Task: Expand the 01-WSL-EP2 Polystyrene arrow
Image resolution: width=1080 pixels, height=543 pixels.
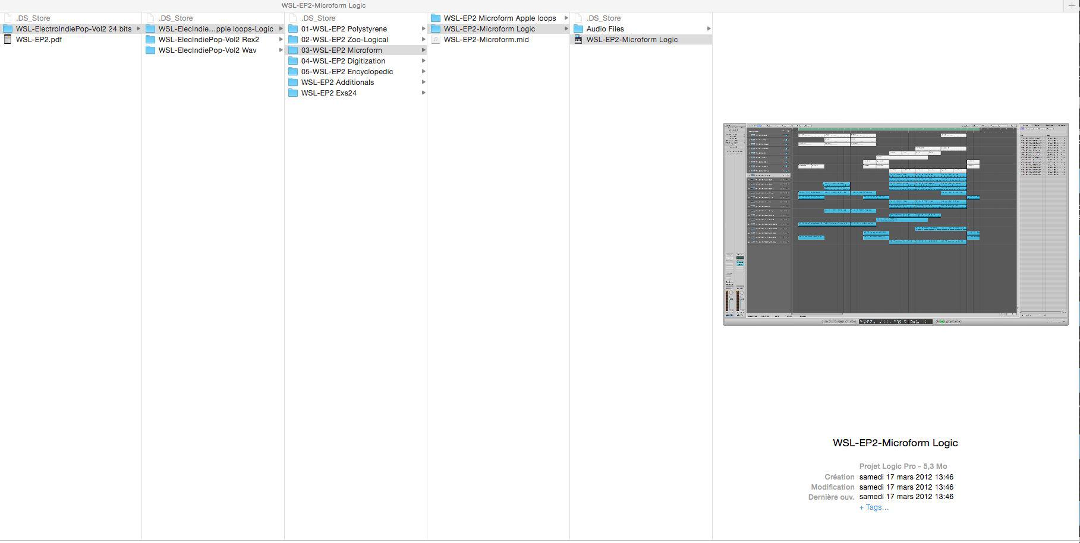Action: pos(424,28)
